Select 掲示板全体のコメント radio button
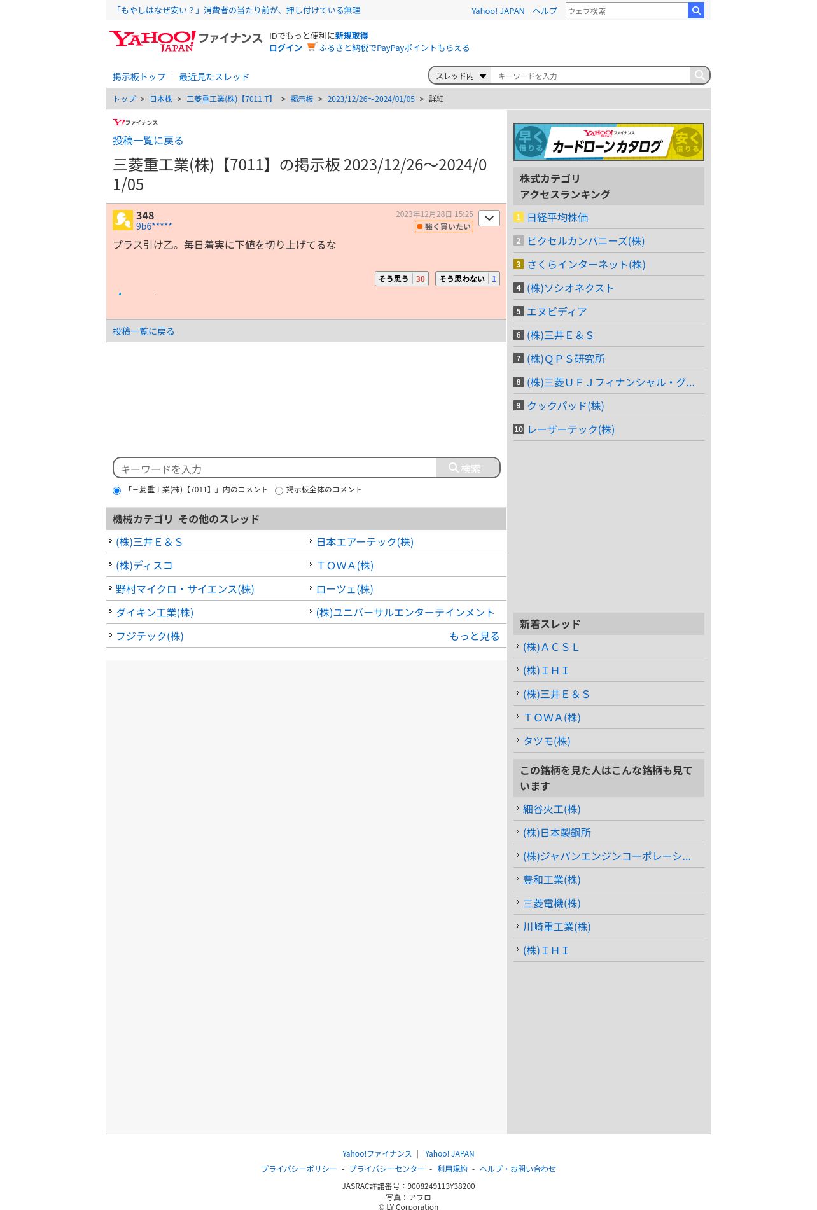This screenshot has height=1210, width=817. pos(279,490)
